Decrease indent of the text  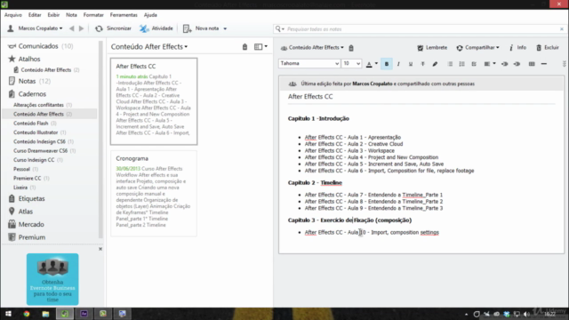point(504,64)
